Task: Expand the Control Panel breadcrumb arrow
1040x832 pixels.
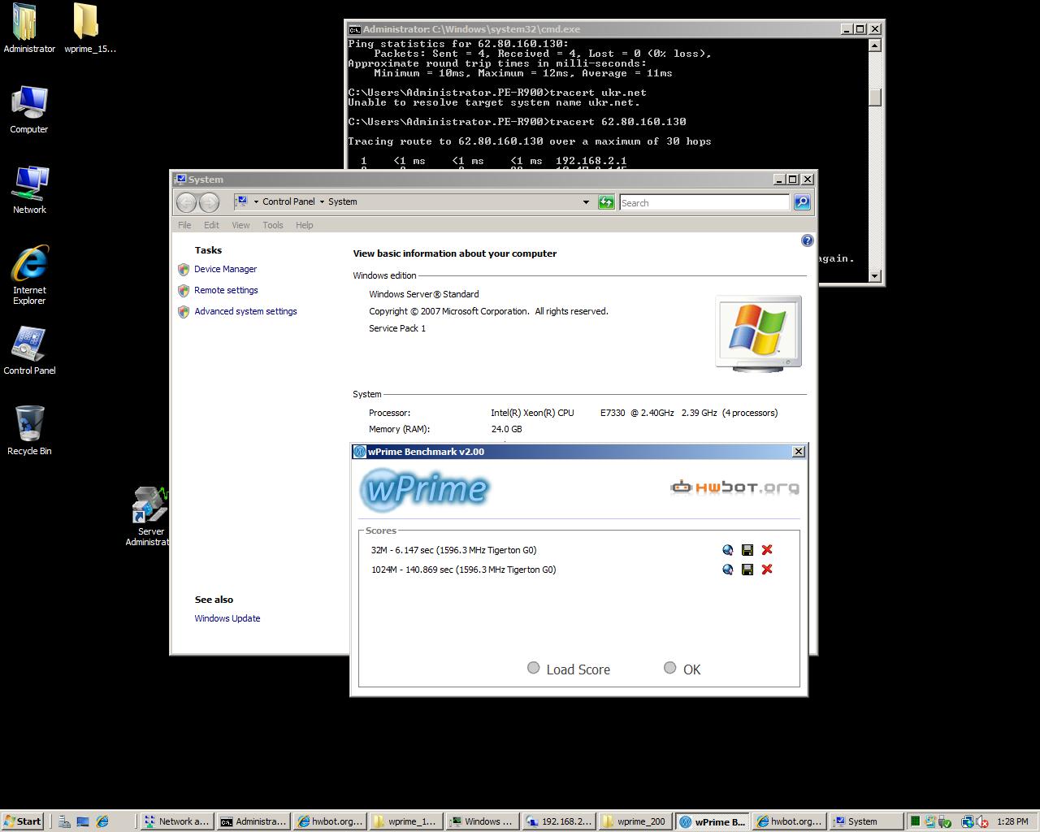Action: (x=322, y=201)
